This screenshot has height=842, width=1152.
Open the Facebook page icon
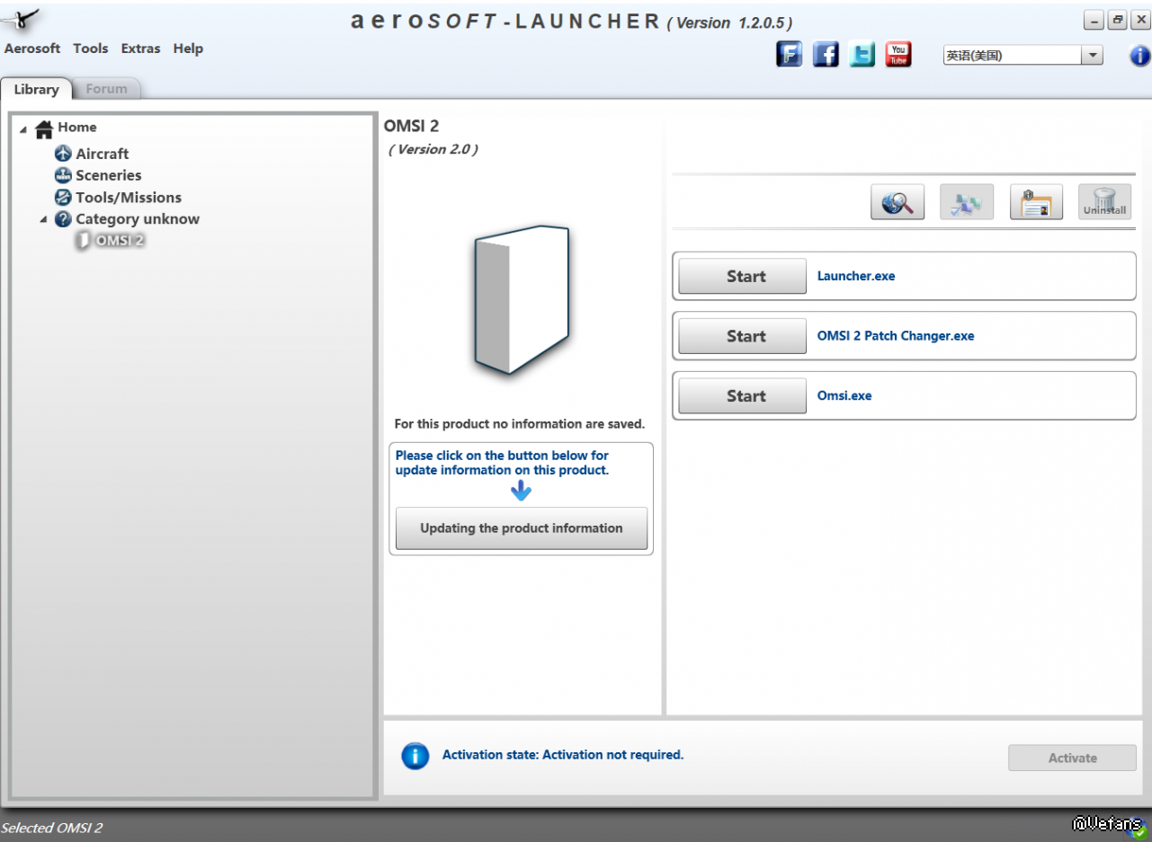(x=826, y=55)
